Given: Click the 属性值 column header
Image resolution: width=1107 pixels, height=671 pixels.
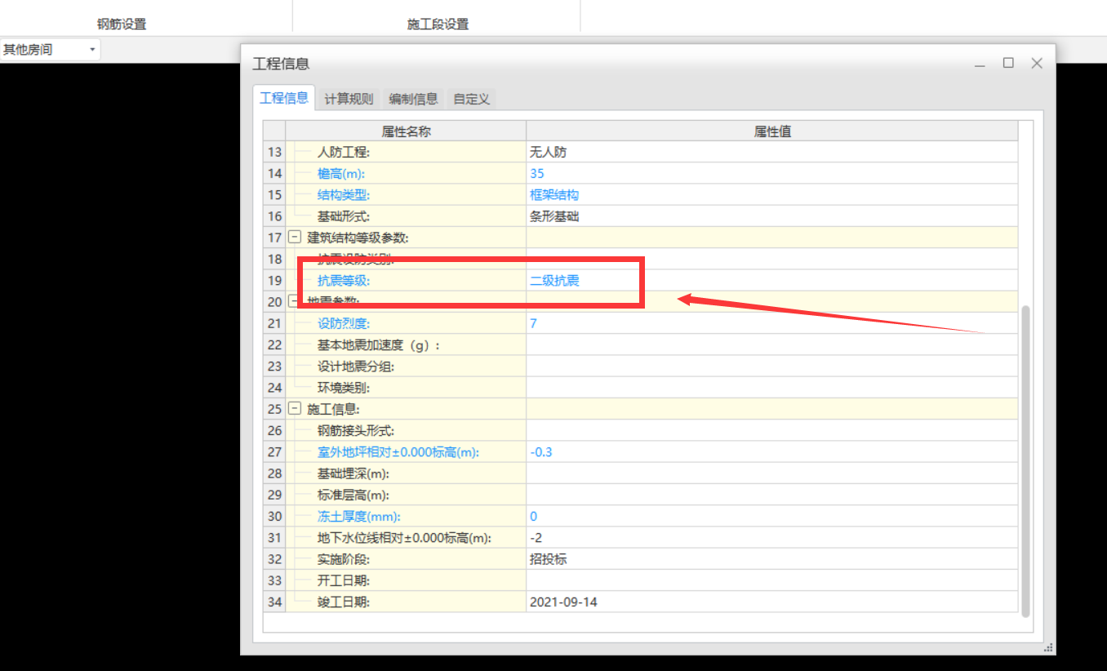Looking at the screenshot, I should click(772, 131).
